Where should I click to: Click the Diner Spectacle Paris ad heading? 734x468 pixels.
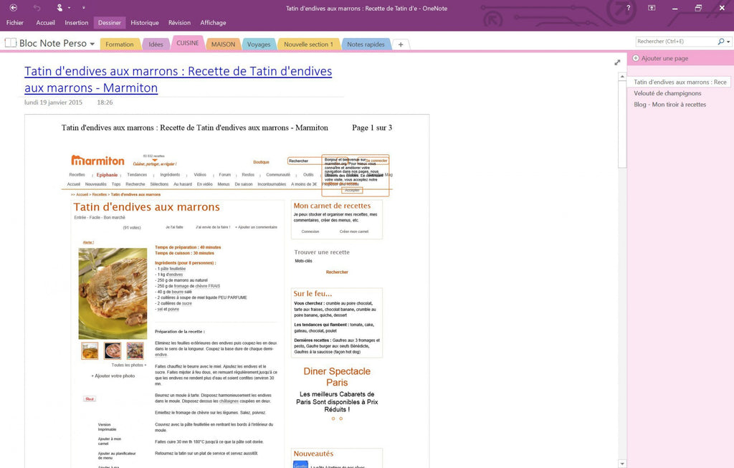(337, 377)
